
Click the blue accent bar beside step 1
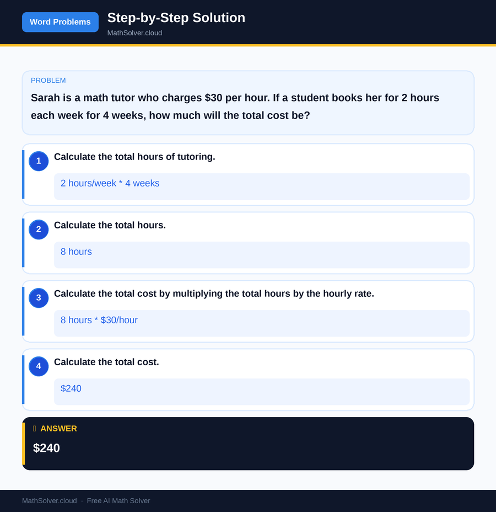tap(23, 174)
